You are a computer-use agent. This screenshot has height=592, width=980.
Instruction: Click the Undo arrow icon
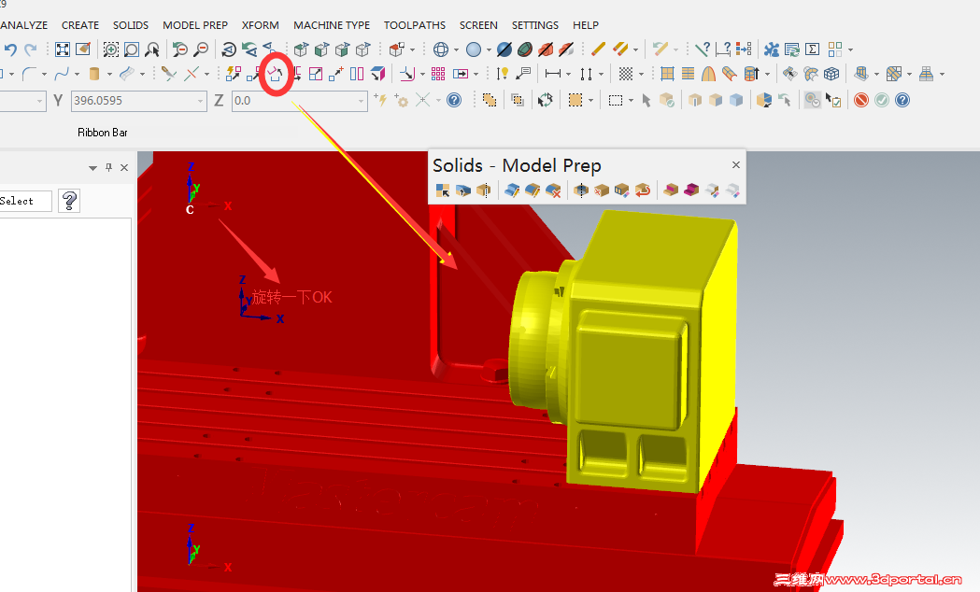click(x=10, y=49)
